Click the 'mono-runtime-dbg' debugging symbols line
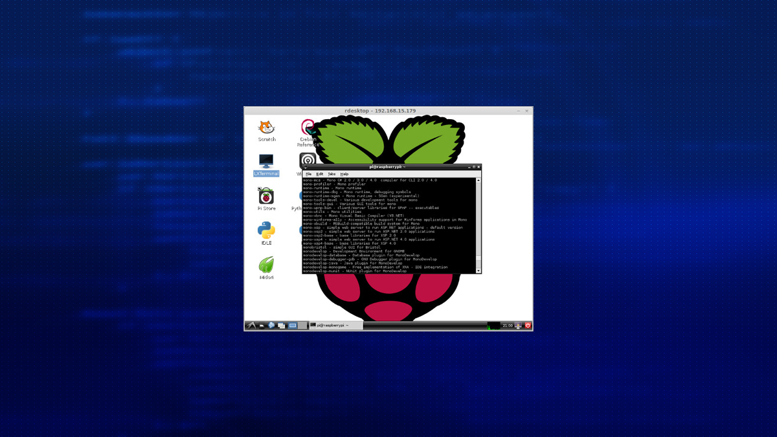This screenshot has height=437, width=777. point(357,192)
